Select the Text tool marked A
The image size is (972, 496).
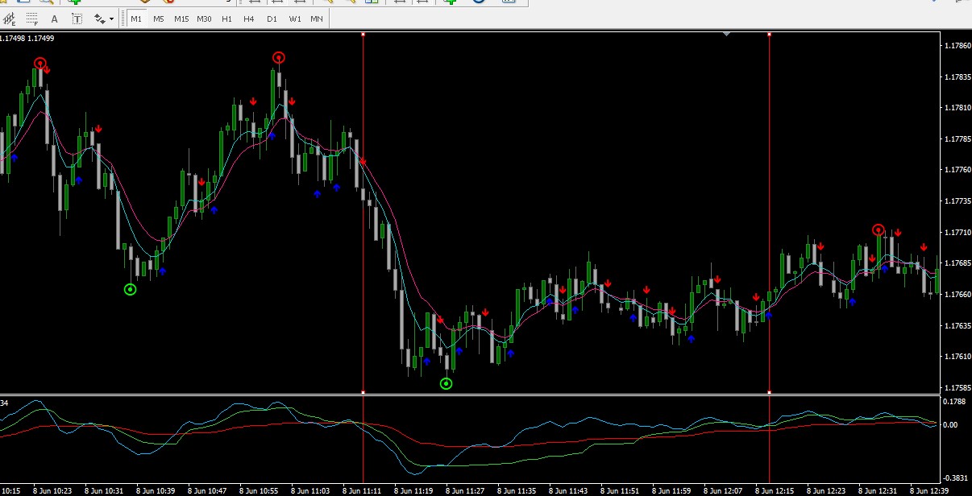coord(54,18)
